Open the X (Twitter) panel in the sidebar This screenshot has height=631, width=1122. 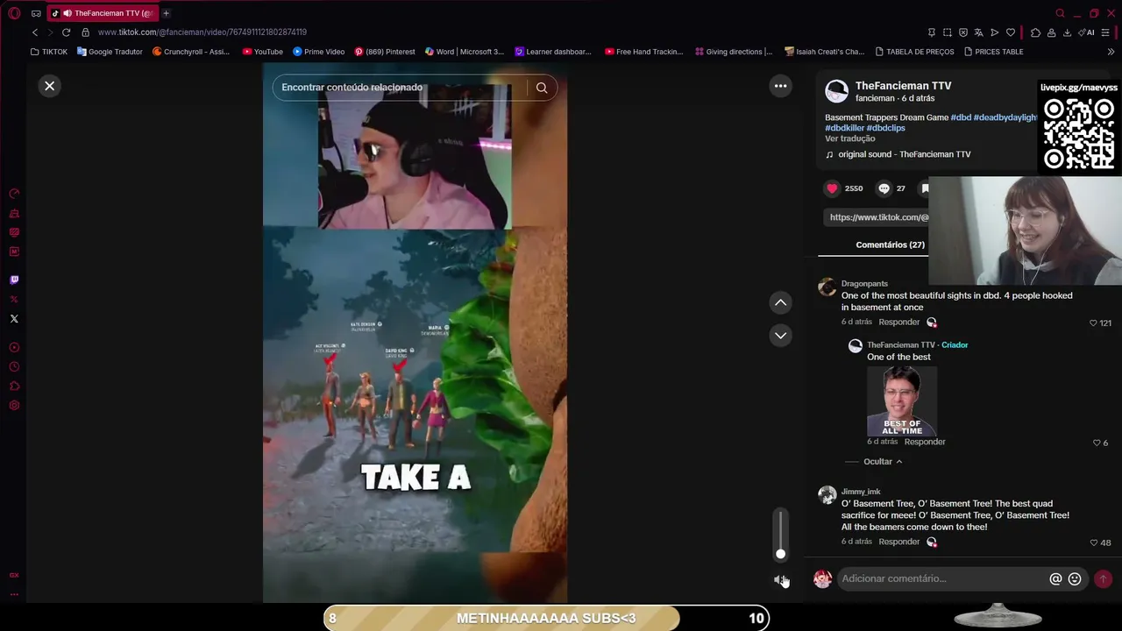(x=14, y=319)
